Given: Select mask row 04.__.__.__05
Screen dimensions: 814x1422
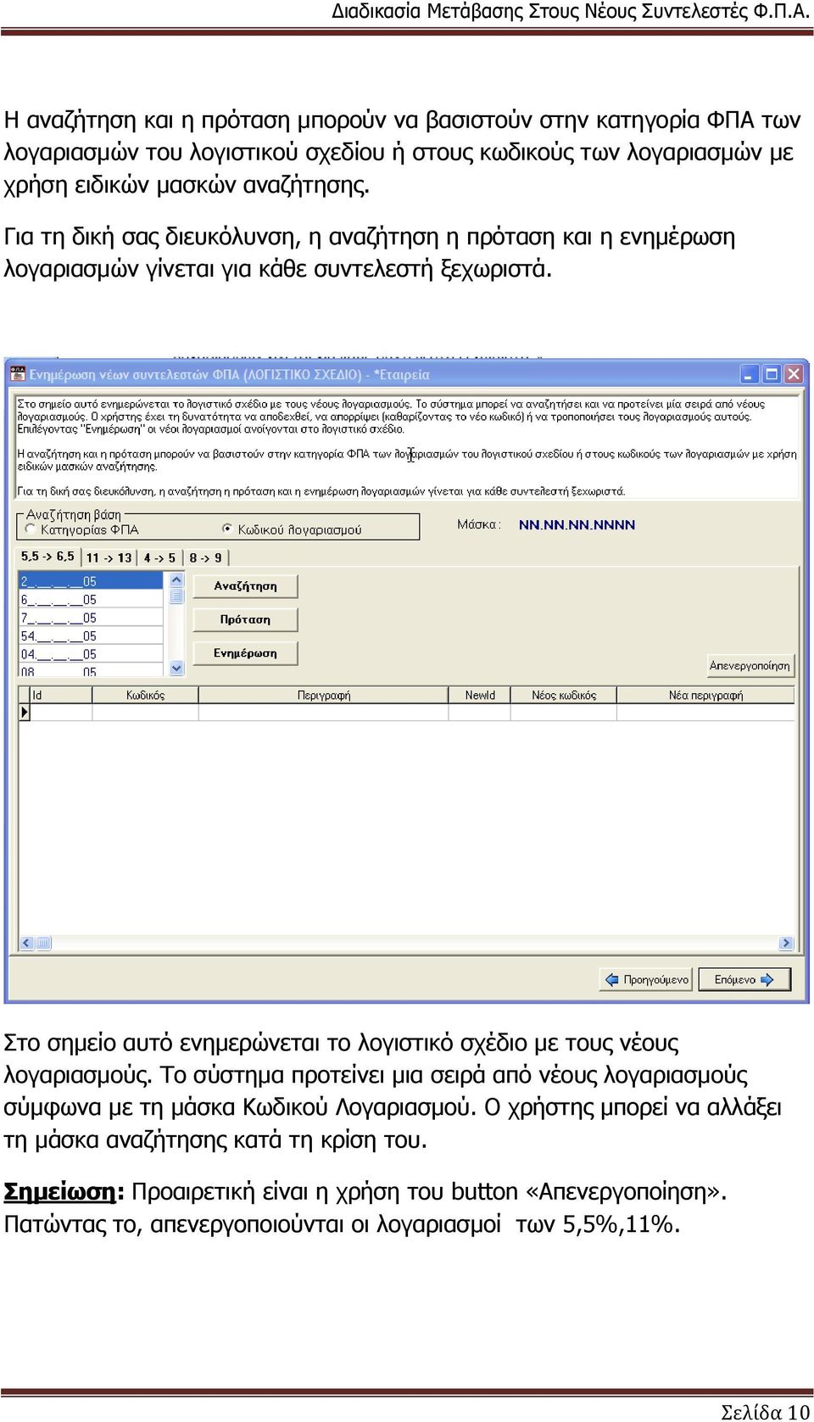Looking at the screenshot, I should pyautogui.click(x=90, y=655).
